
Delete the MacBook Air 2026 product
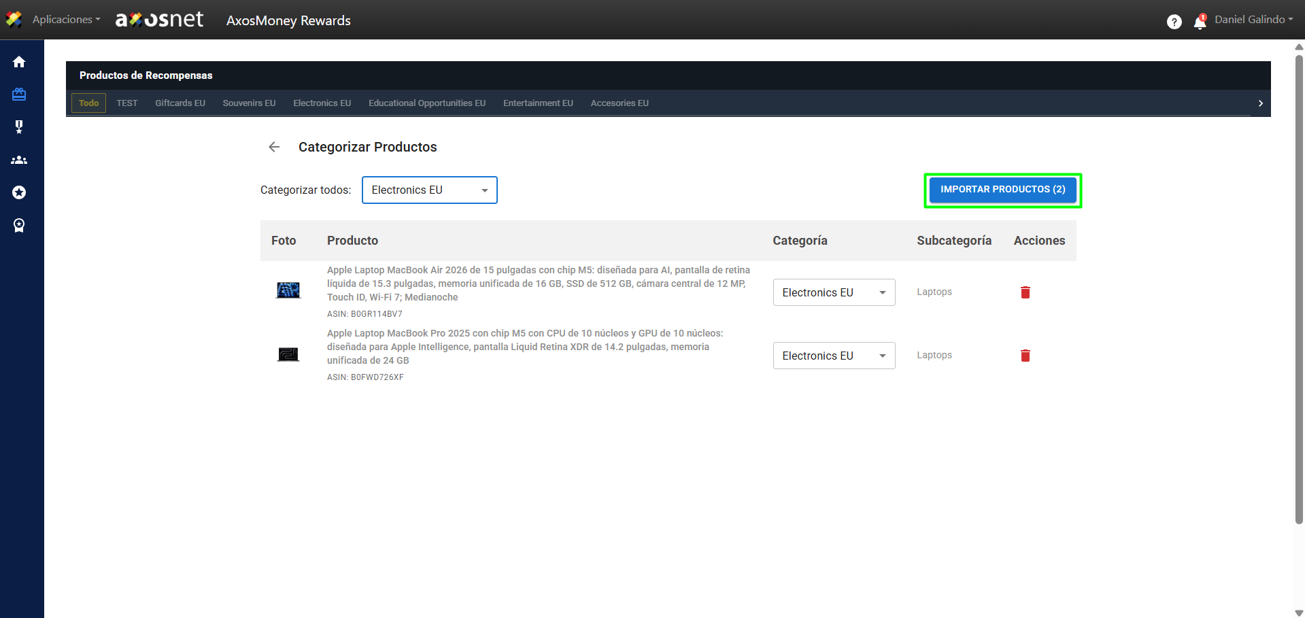(1025, 292)
